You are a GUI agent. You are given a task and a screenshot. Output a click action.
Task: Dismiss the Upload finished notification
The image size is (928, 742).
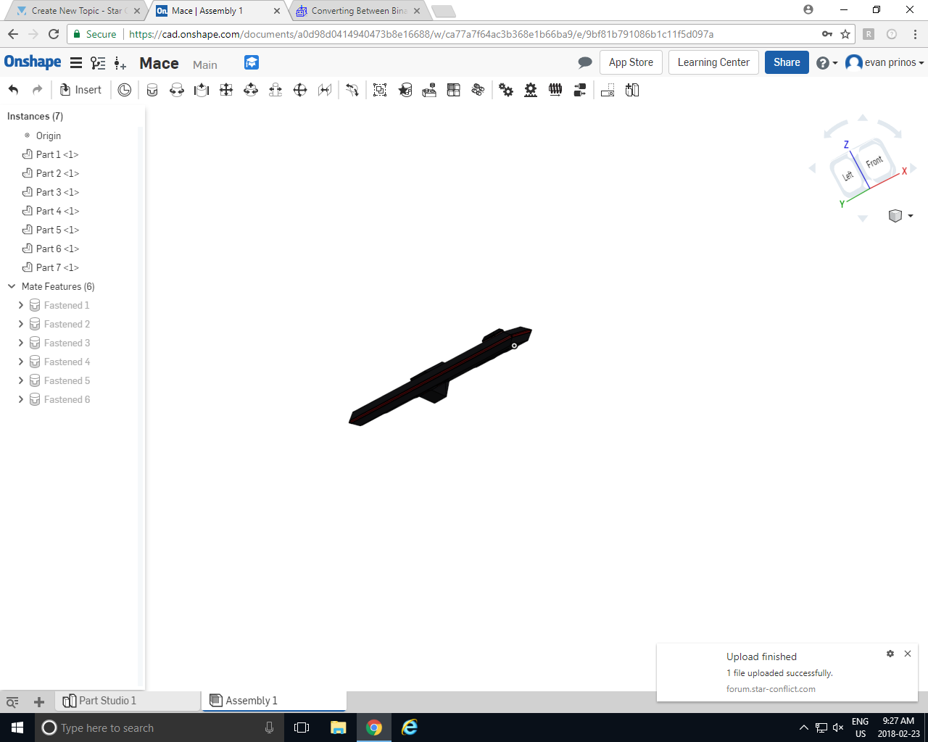(908, 654)
